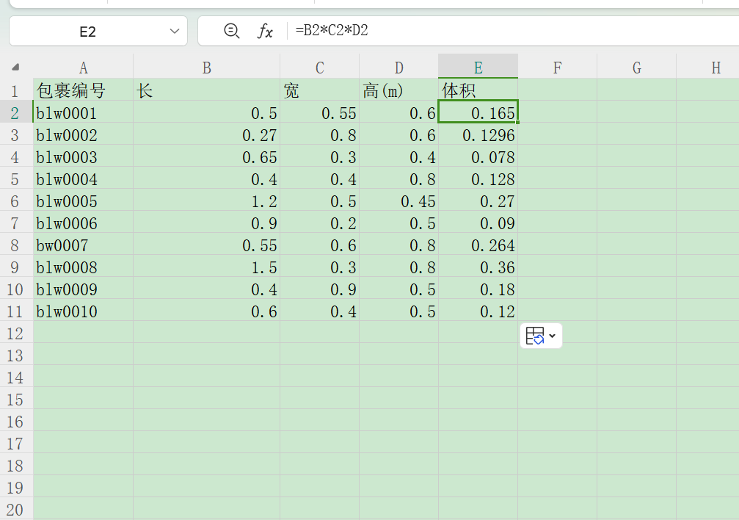The width and height of the screenshot is (739, 520).
Task: Select row 1 header
Action: 15,90
